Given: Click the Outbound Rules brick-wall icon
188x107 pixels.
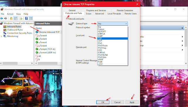Looking at the screenshot, I should pyautogui.click(x=5, y=30).
